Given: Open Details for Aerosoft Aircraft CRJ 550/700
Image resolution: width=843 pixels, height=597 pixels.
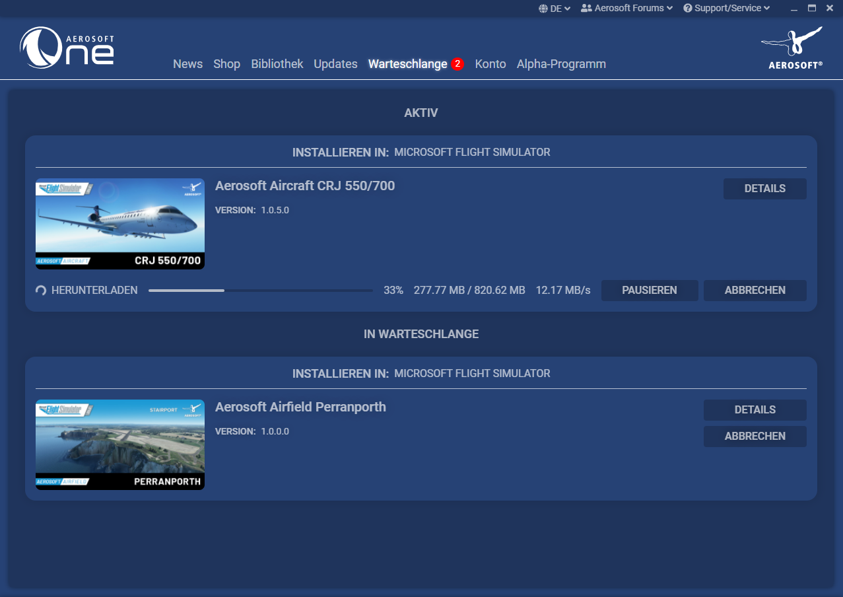Looking at the screenshot, I should click(x=764, y=188).
